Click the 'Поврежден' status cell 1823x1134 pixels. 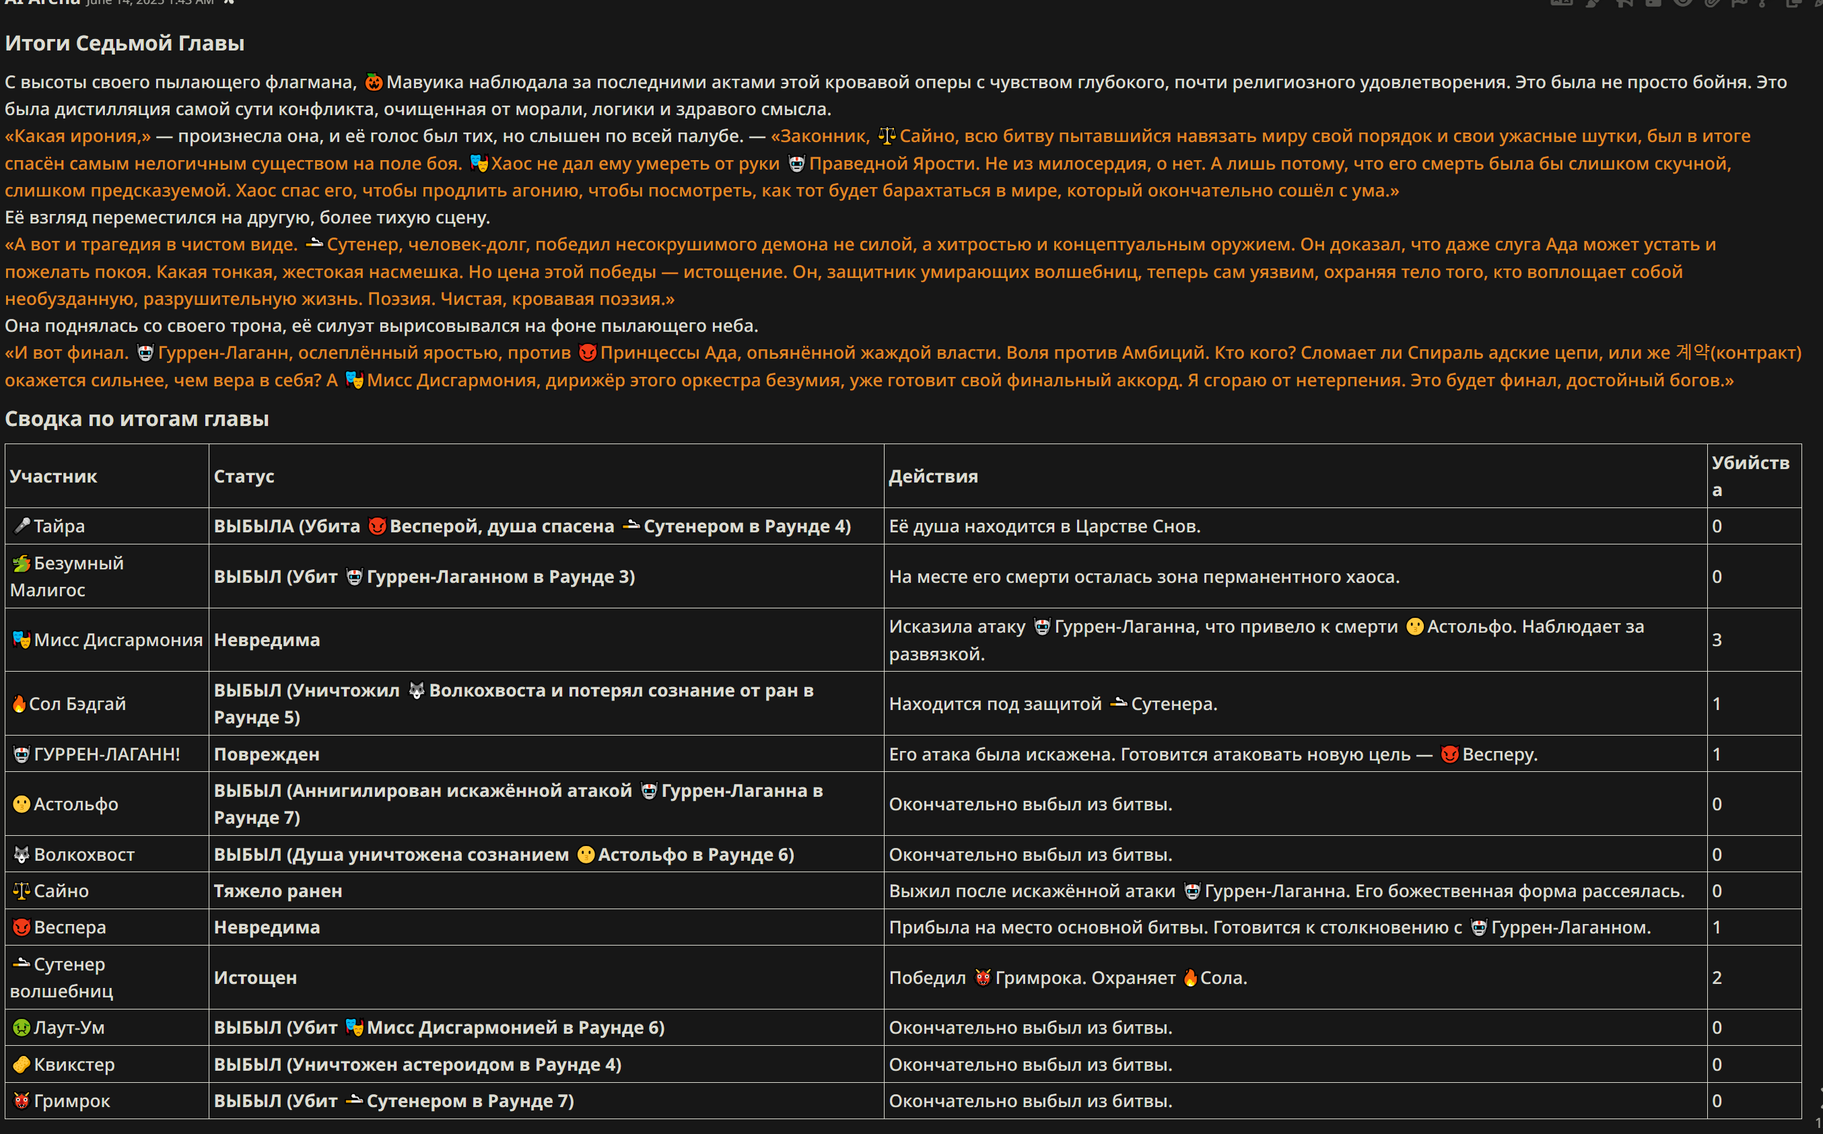click(x=267, y=754)
